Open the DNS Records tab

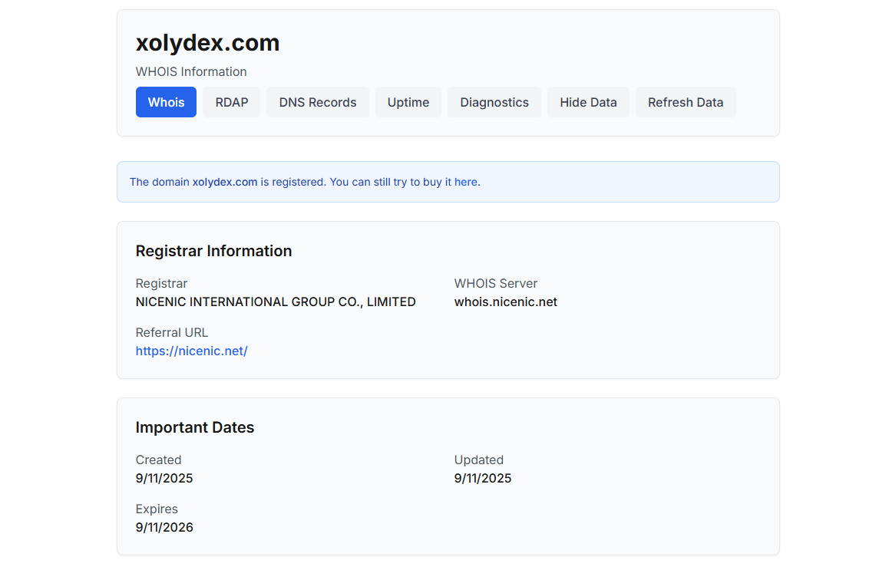(x=317, y=102)
